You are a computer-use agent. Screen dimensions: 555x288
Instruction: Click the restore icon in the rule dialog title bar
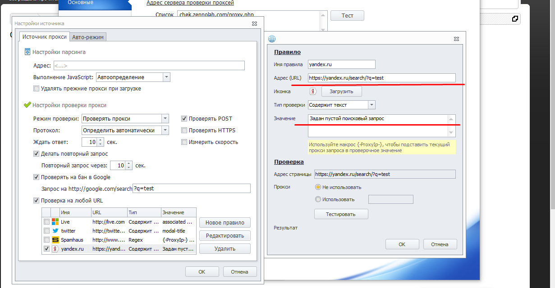(457, 39)
